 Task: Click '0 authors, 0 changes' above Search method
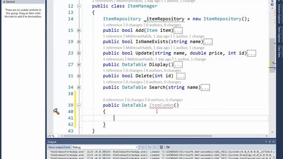[x=163, y=82]
